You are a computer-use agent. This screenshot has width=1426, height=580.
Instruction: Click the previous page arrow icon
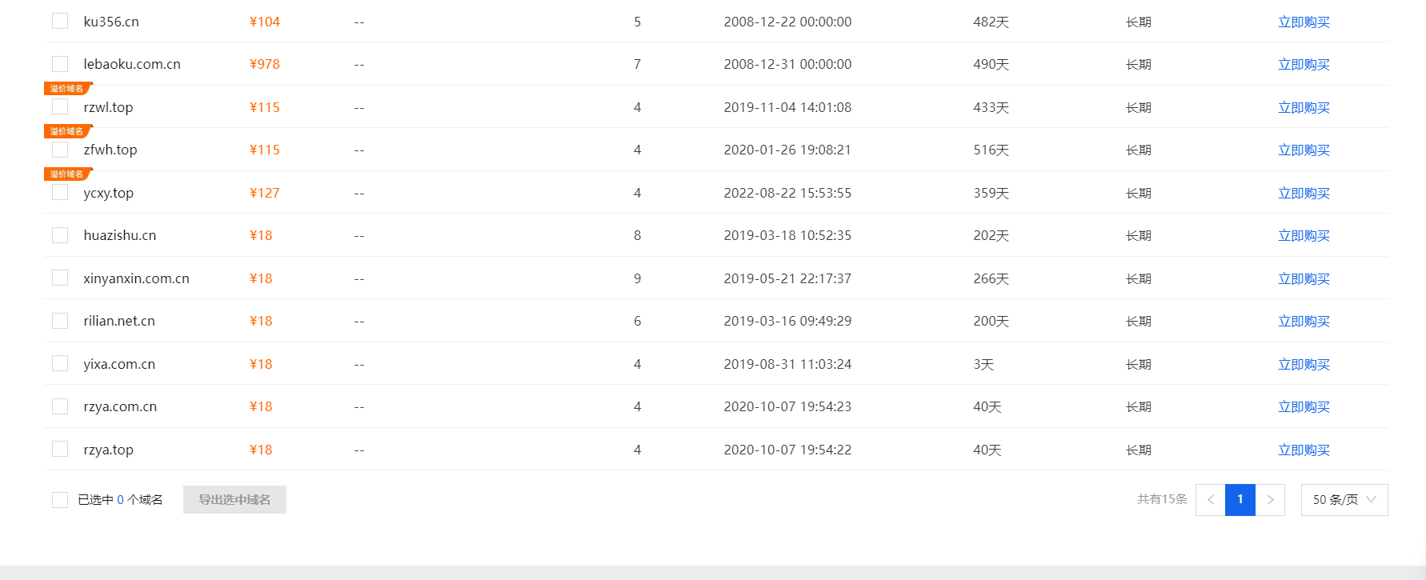click(1210, 500)
